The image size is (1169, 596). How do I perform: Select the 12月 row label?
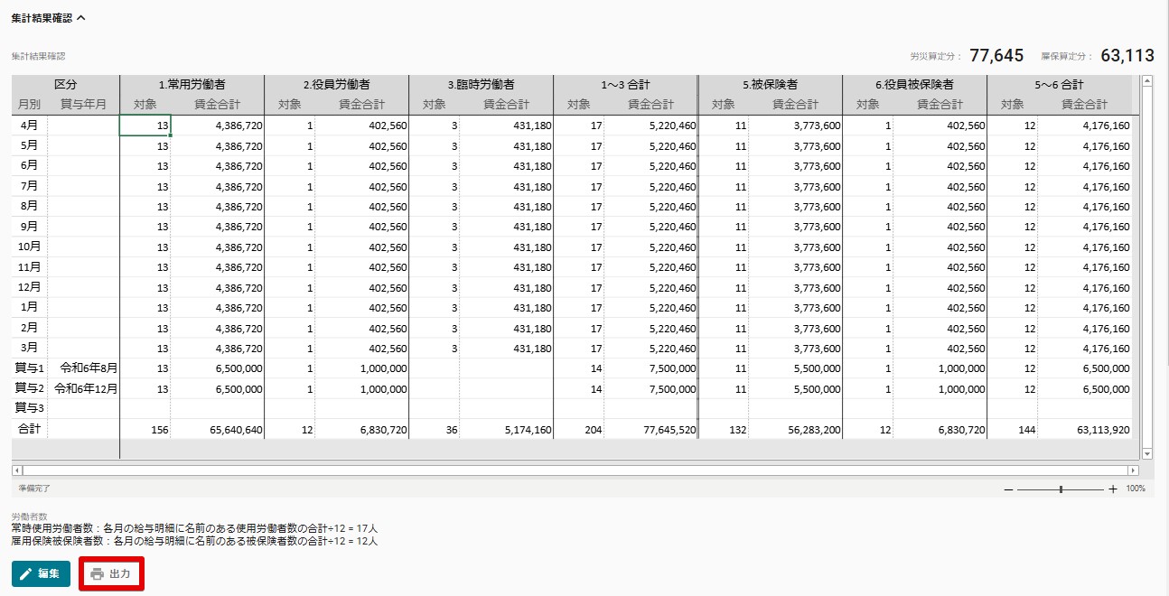tap(29, 287)
